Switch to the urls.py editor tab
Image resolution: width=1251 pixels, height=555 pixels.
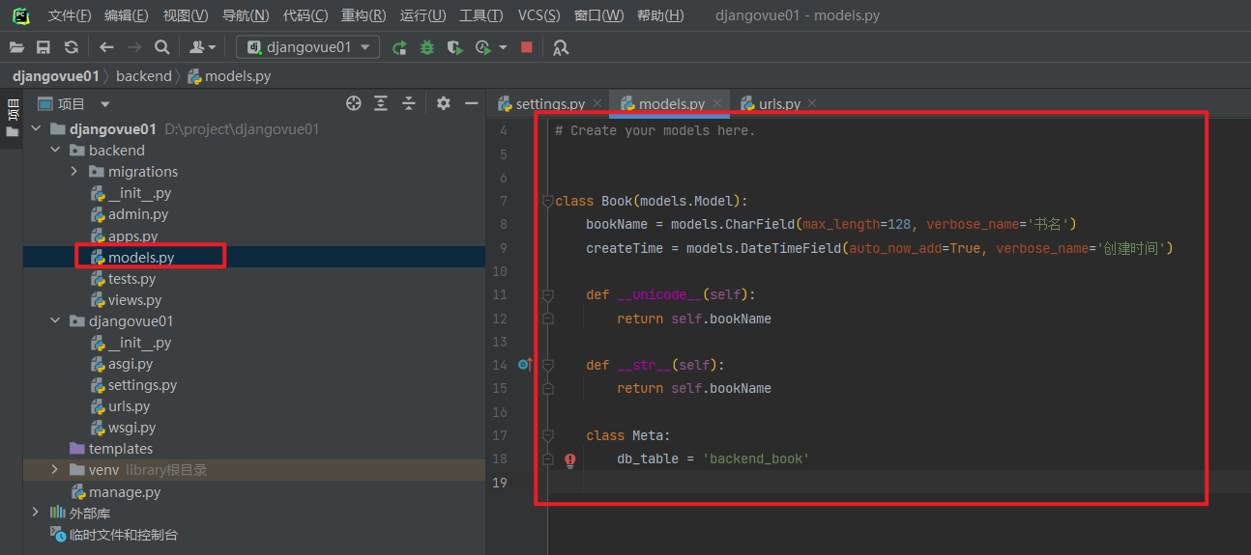pyautogui.click(x=779, y=103)
